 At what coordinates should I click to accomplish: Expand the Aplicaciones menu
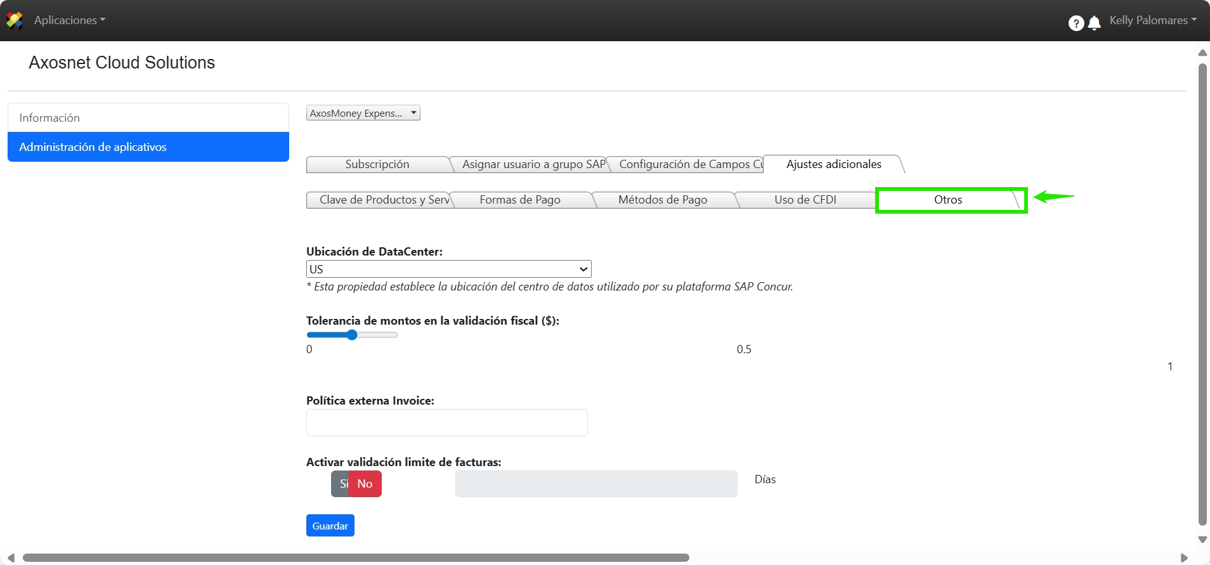point(70,20)
